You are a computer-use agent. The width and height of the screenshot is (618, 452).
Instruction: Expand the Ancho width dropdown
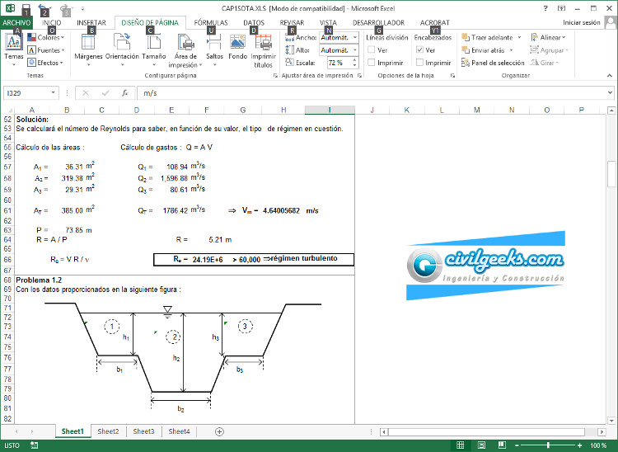point(354,38)
